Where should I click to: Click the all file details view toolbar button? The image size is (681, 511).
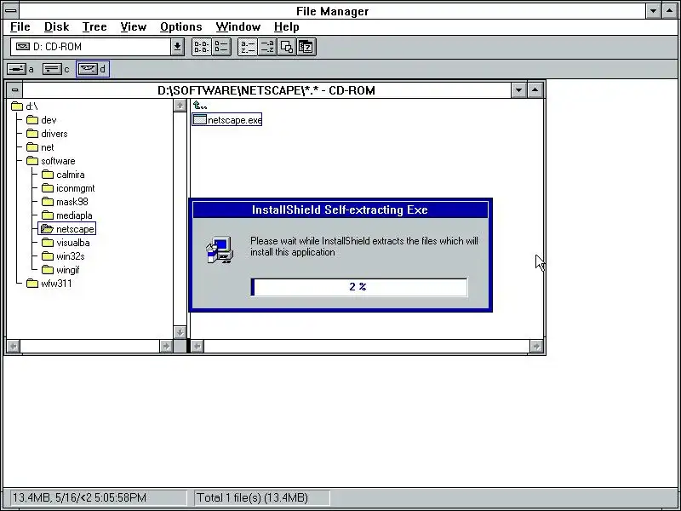point(221,47)
